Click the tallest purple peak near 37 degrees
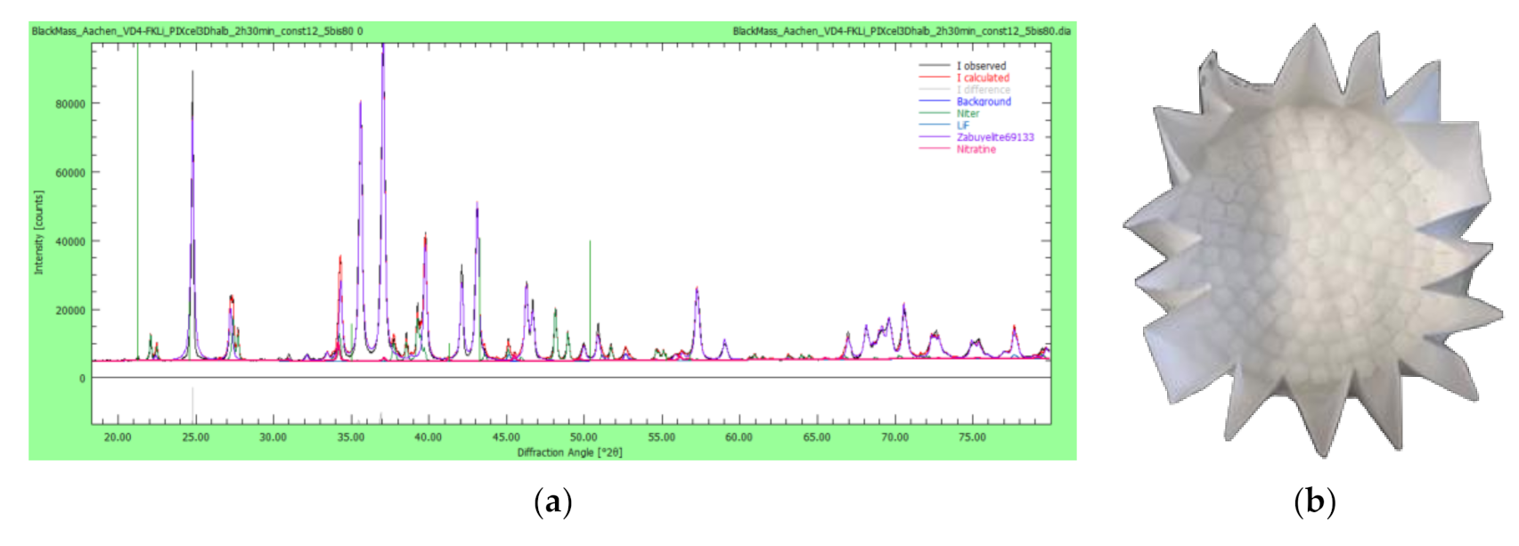Image resolution: width=1519 pixels, height=546 pixels. [x=383, y=53]
